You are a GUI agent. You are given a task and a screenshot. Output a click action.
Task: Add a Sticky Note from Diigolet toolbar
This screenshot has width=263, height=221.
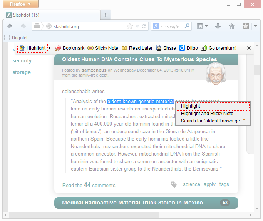coord(103,48)
